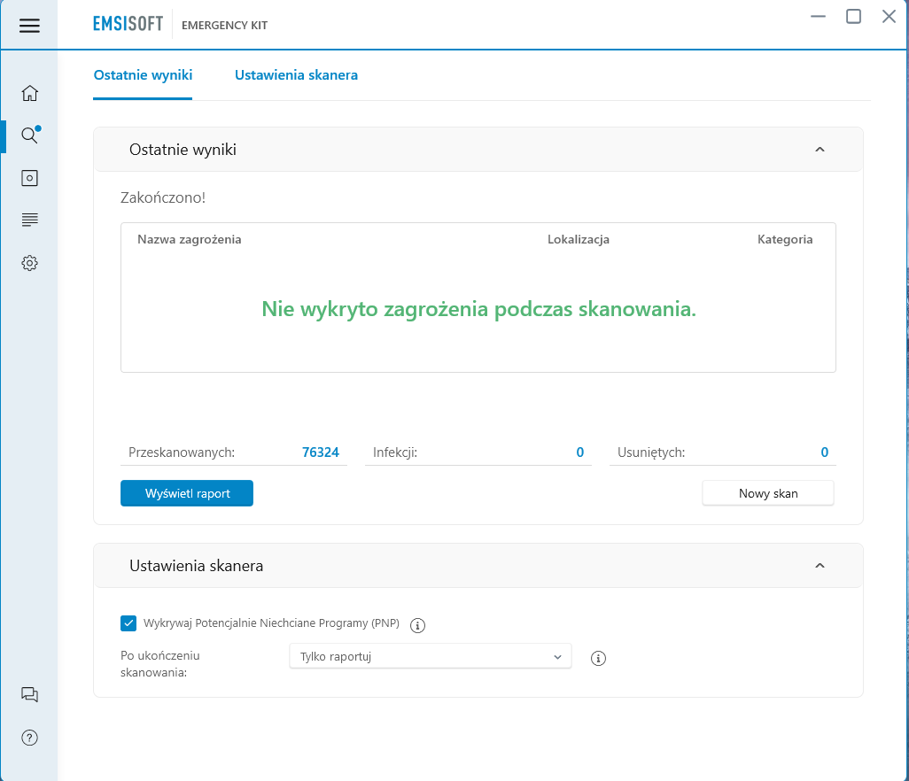Click the Kategoria column header

785,239
